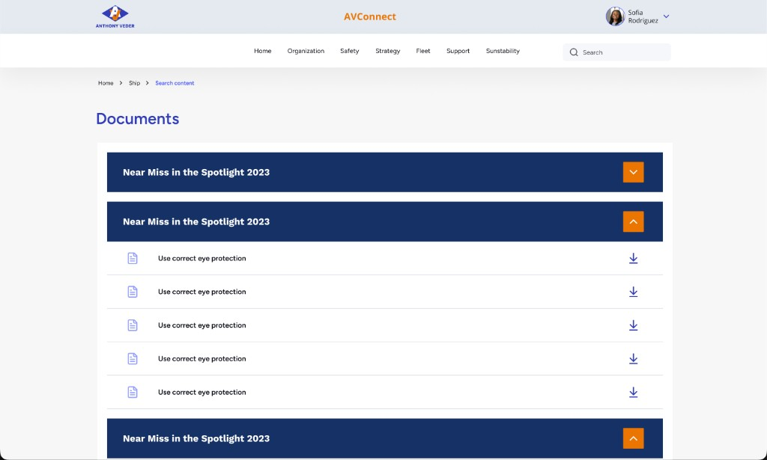The height and width of the screenshot is (460, 767).
Task: Download fifth eye protection document
Action: [633, 392]
